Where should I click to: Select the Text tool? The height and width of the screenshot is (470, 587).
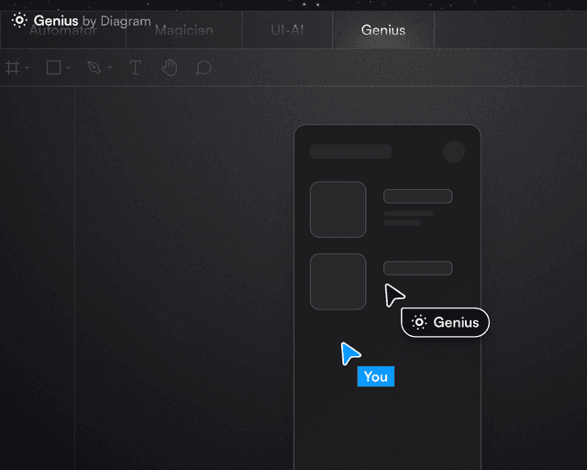[135, 68]
